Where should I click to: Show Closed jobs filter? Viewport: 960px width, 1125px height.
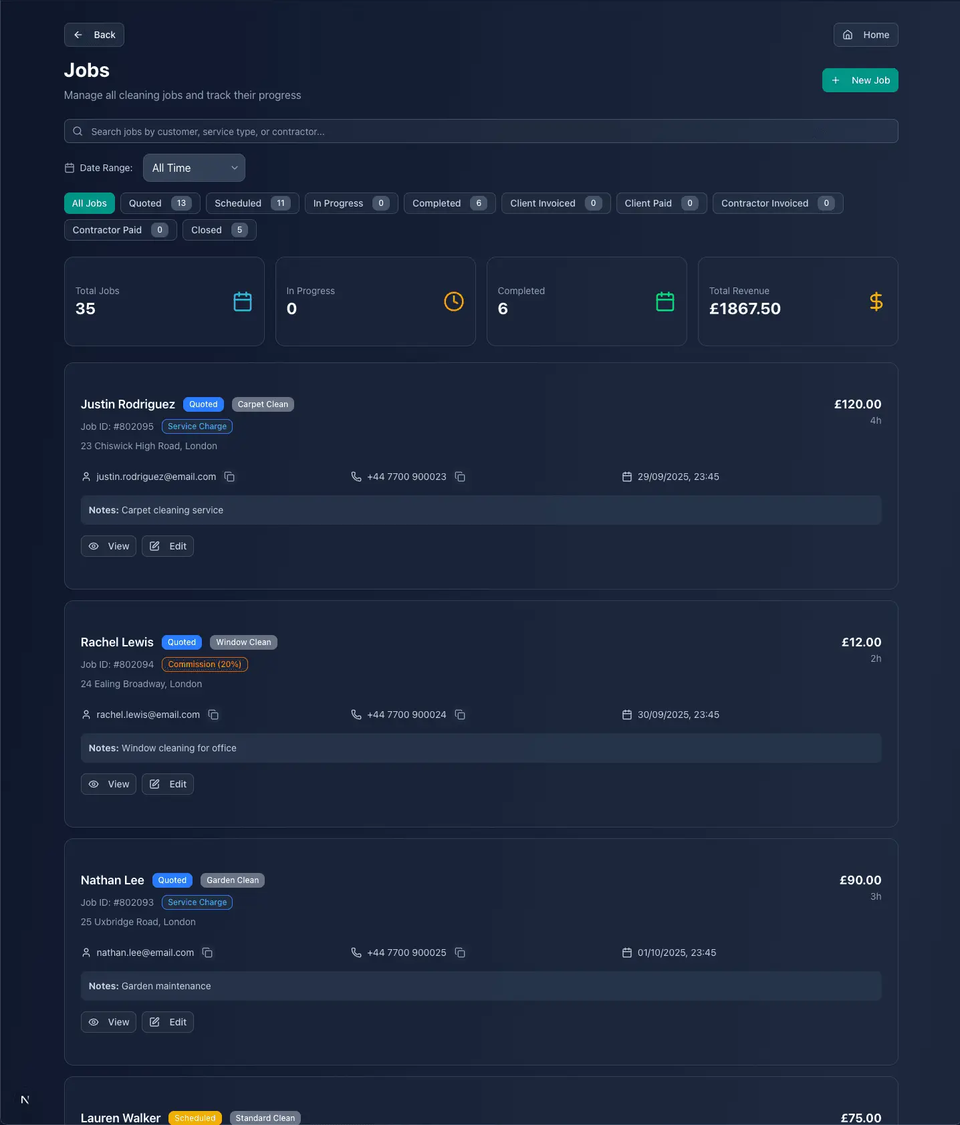point(219,230)
